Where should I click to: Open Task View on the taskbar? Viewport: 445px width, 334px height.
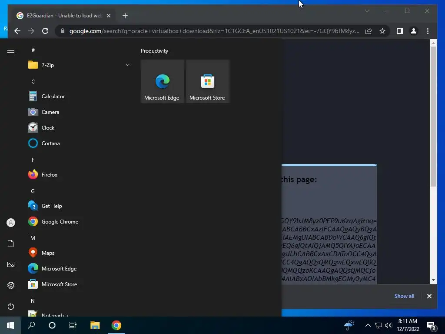pyautogui.click(x=73, y=325)
